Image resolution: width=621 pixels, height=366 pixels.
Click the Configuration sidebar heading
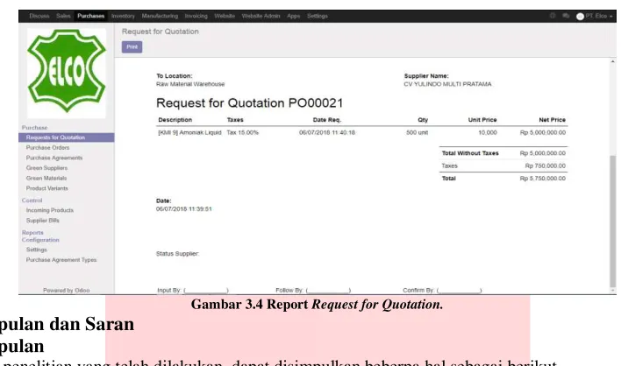click(x=40, y=240)
